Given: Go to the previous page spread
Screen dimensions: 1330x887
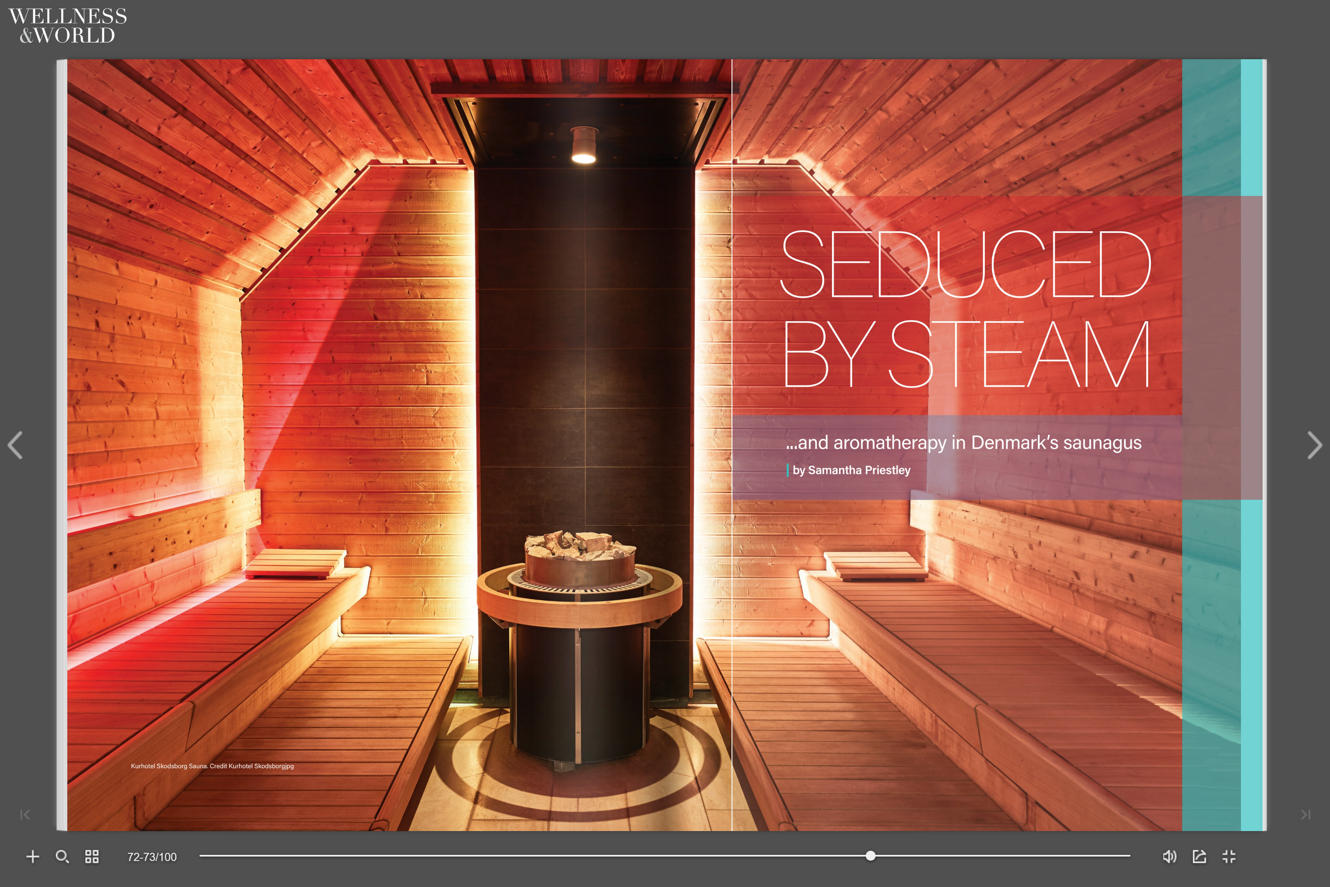Looking at the screenshot, I should 16,445.
